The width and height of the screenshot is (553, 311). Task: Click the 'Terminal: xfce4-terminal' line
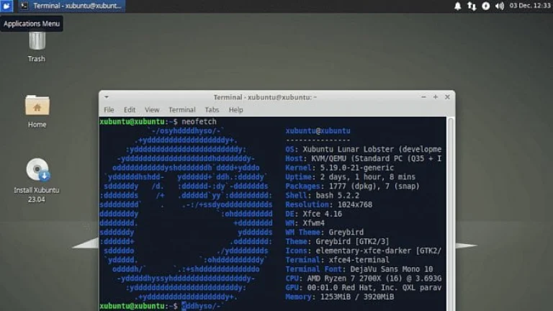[x=338, y=260]
